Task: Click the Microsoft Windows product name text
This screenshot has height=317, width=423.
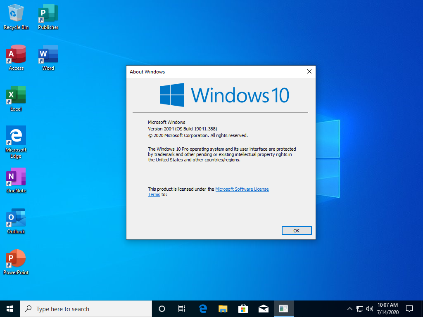Action: click(x=167, y=122)
